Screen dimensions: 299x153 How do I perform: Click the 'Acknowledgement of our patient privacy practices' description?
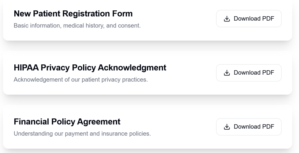(81, 79)
